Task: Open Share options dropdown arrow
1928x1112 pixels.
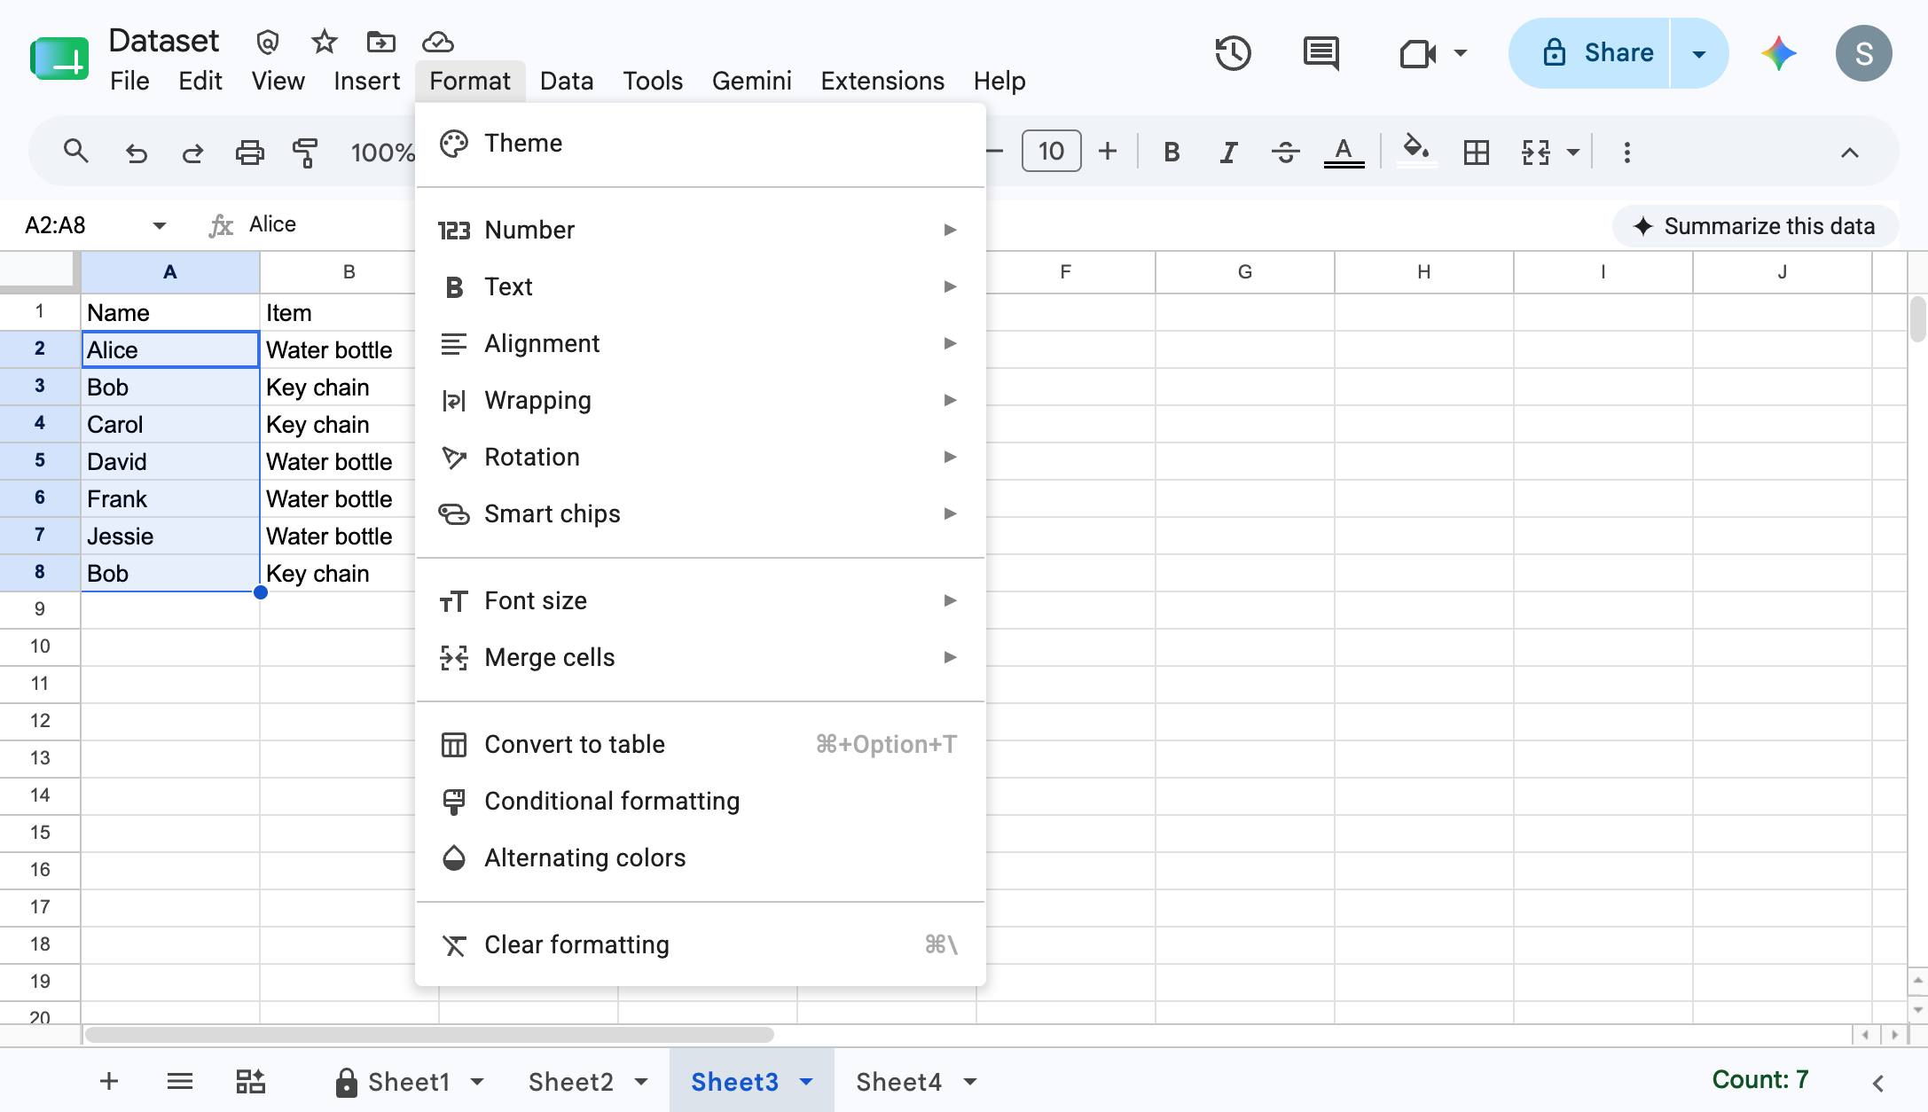Action: [x=1699, y=53]
